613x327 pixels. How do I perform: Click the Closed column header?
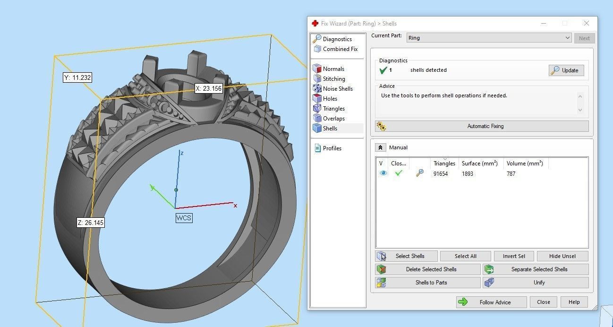pyautogui.click(x=399, y=163)
